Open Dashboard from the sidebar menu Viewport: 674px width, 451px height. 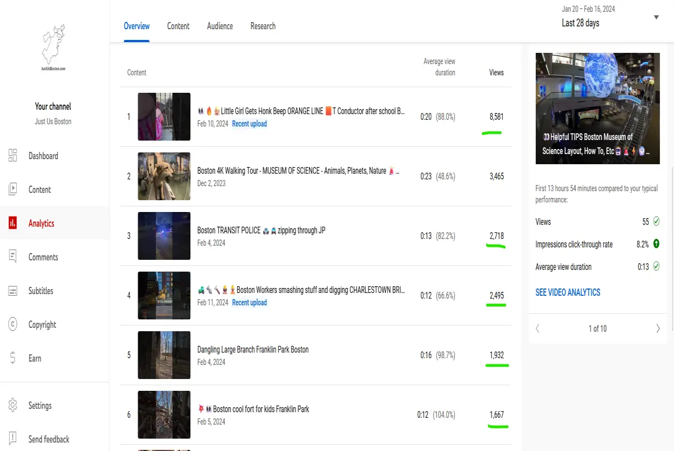pyautogui.click(x=43, y=156)
